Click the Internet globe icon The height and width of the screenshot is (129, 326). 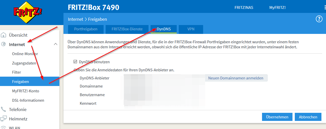pyautogui.click(x=4, y=45)
